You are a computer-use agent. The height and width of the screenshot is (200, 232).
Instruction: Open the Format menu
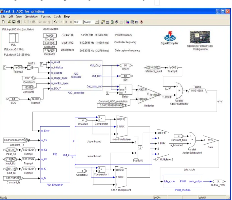(46, 16)
